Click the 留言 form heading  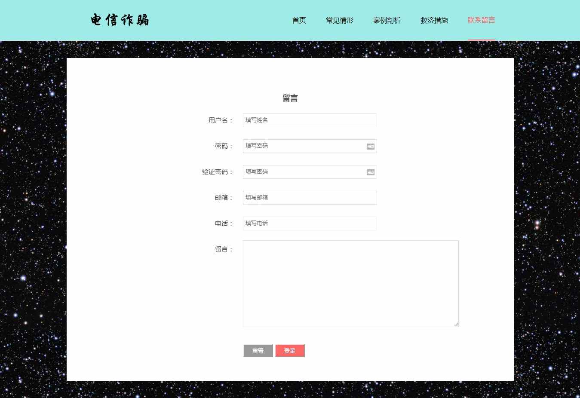click(x=290, y=98)
